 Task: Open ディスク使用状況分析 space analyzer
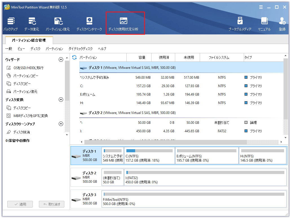click(x=124, y=24)
